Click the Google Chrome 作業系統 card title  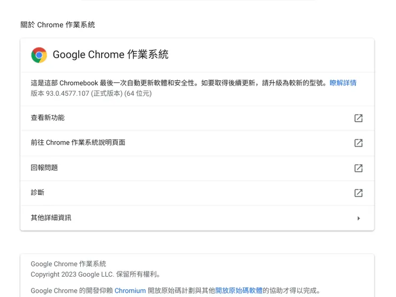(x=110, y=55)
